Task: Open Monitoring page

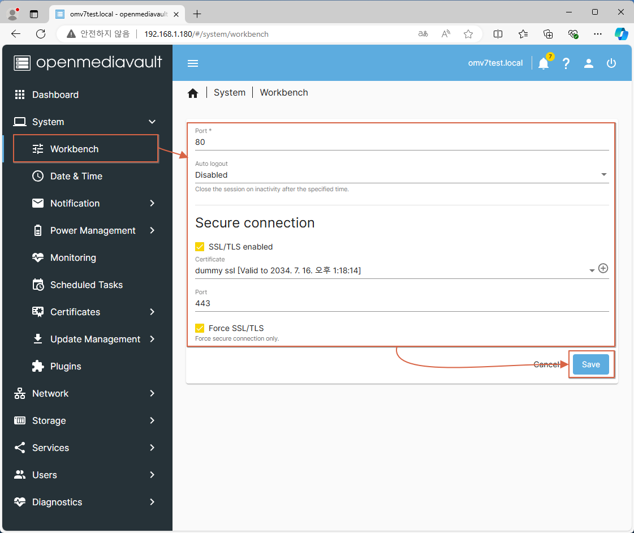Action: pyautogui.click(x=87, y=257)
